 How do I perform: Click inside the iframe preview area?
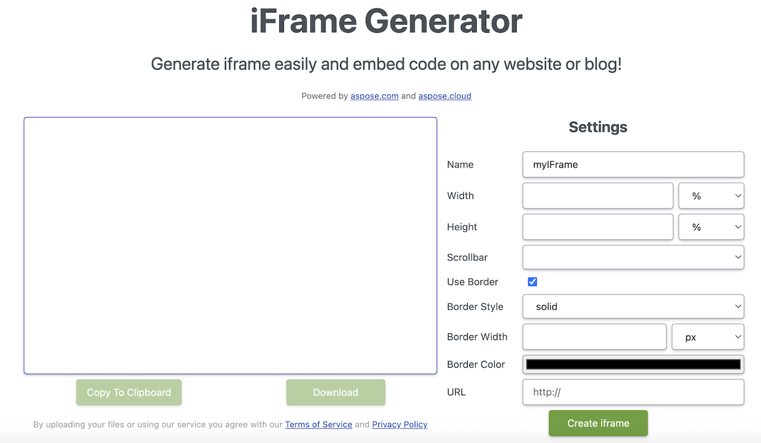230,246
